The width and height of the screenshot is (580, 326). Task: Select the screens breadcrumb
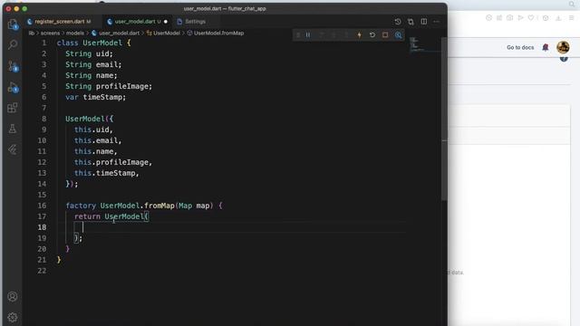(50, 34)
